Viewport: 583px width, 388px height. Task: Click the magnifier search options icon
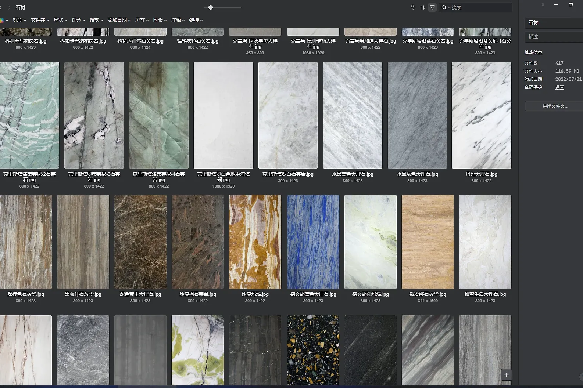coord(446,7)
